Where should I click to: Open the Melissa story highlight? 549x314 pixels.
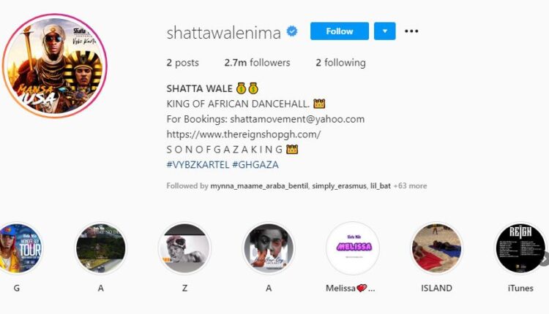[x=353, y=248]
